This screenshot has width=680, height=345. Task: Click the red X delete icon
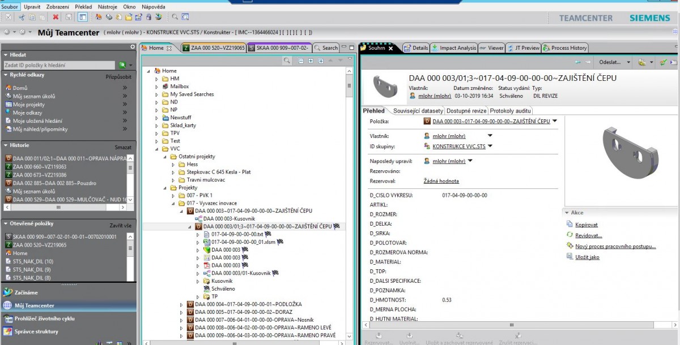tap(56, 17)
